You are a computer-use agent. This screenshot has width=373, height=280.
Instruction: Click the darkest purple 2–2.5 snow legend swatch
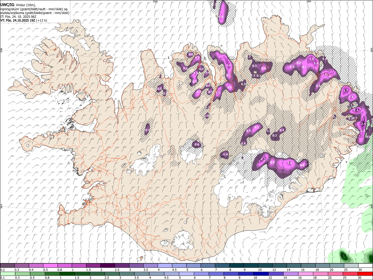coord(107,266)
